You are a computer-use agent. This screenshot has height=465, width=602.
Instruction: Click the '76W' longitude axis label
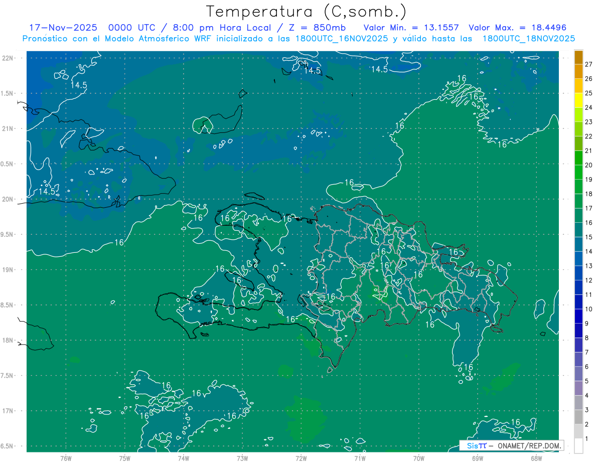[x=66, y=458]
